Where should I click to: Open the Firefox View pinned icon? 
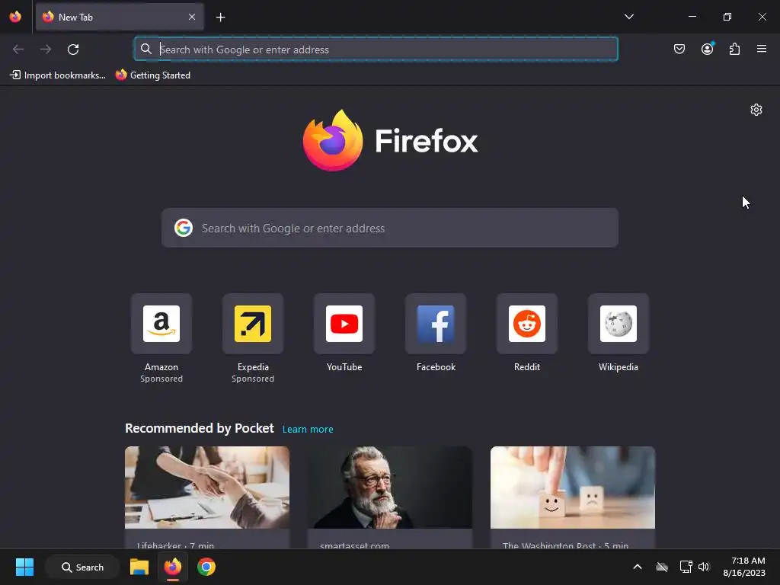coord(15,17)
